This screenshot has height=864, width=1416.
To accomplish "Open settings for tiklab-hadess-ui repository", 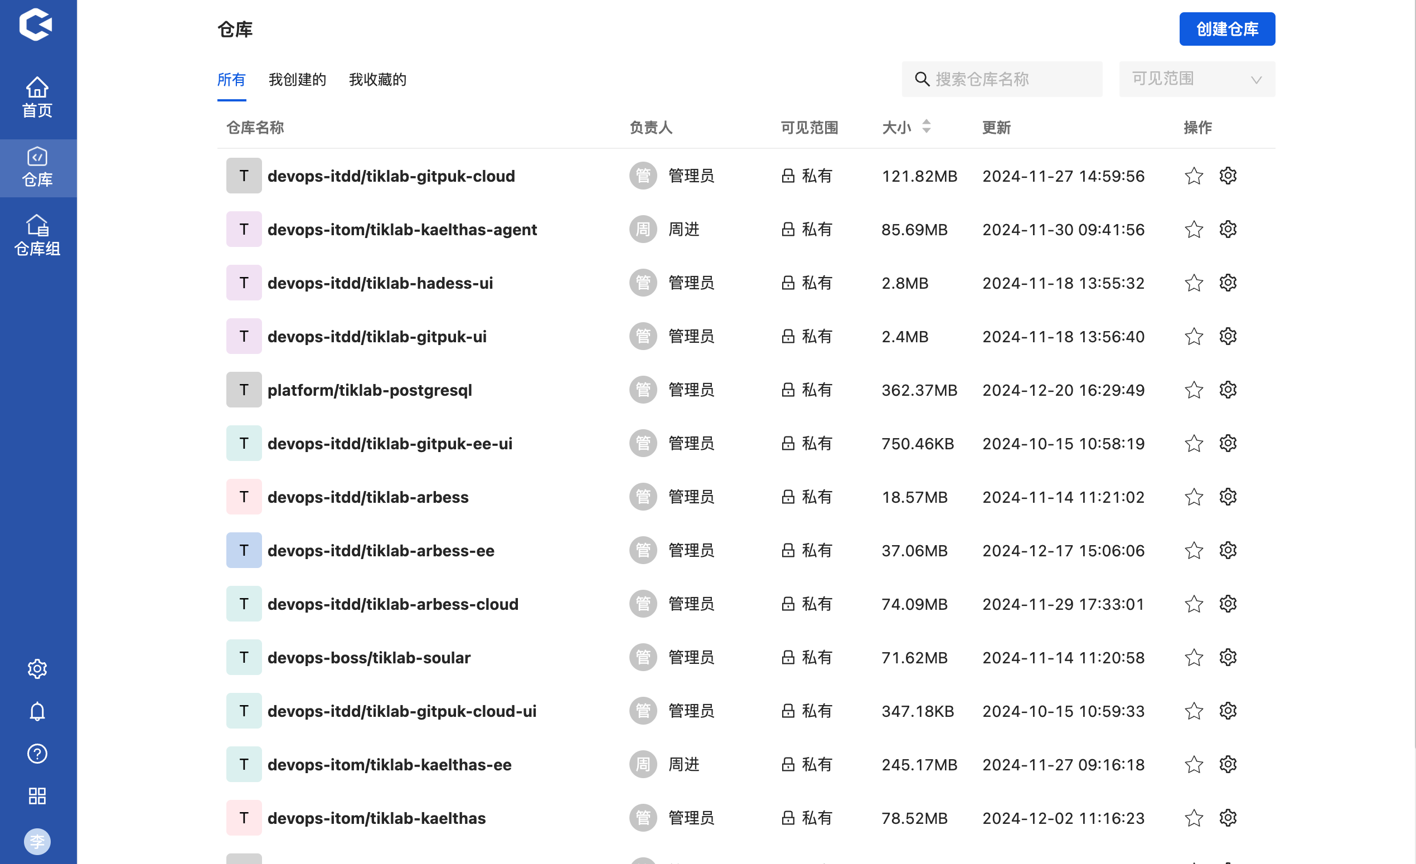I will [1228, 283].
